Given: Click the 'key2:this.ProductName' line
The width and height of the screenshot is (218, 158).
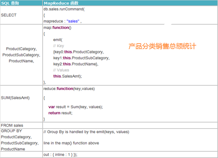Looking at the screenshot, I should (x=76, y=64).
